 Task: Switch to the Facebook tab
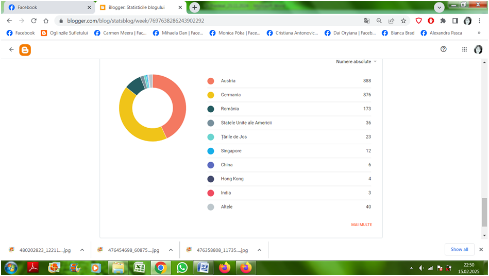click(x=47, y=8)
